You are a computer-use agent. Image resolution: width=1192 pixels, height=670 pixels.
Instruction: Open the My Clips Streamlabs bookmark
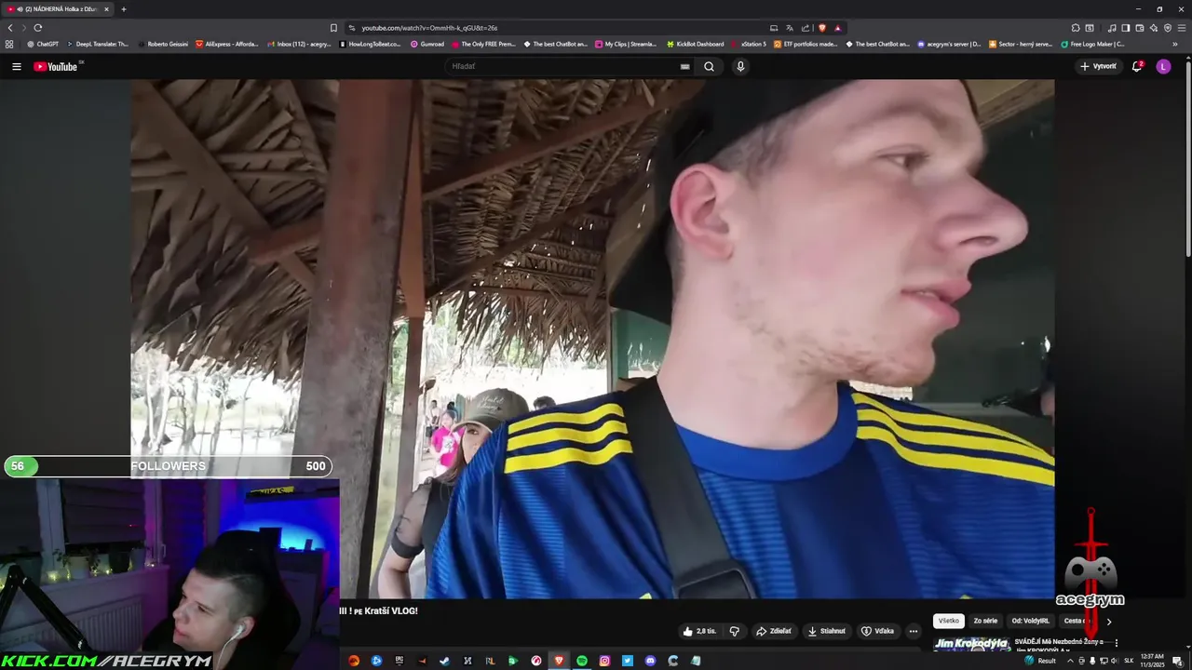point(625,44)
